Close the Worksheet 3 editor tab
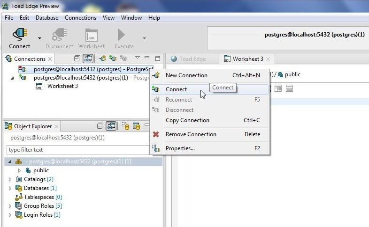This screenshot has height=227, width=369. (x=268, y=59)
